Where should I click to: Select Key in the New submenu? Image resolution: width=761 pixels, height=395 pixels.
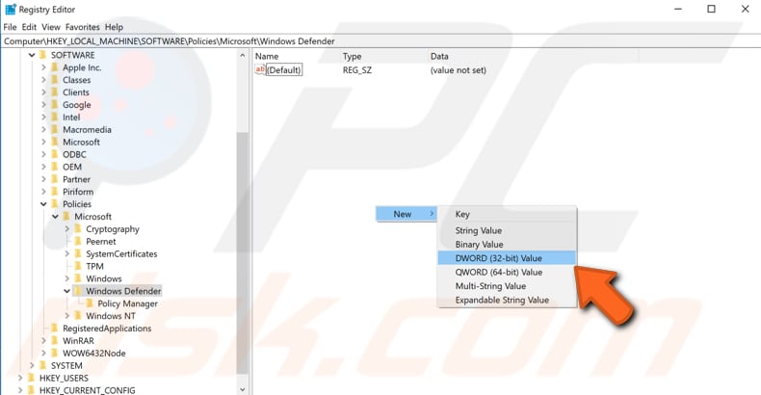click(x=507, y=214)
